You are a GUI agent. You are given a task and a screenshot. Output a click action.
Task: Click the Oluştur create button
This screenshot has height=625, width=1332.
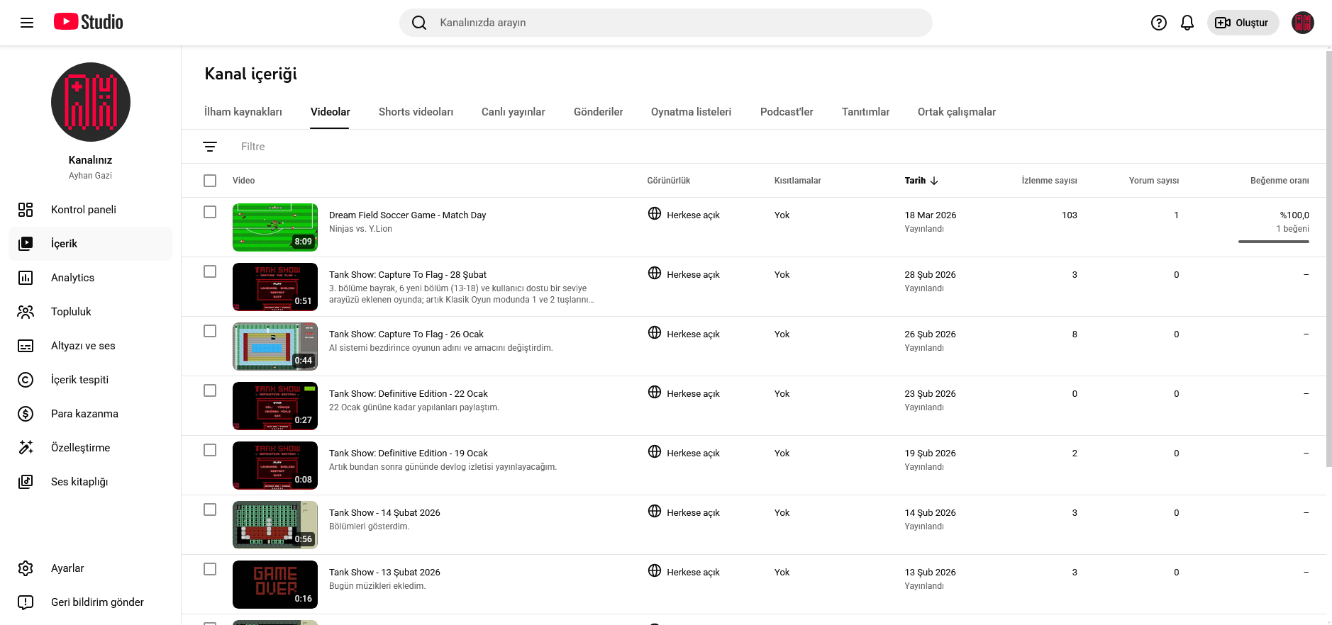[1243, 23]
